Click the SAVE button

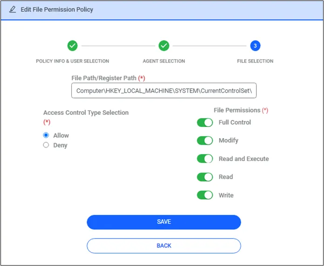pos(164,222)
